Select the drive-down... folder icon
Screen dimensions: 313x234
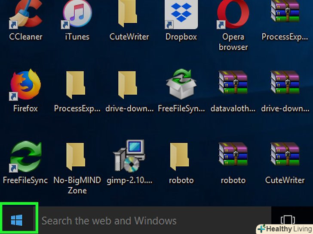(x=127, y=85)
